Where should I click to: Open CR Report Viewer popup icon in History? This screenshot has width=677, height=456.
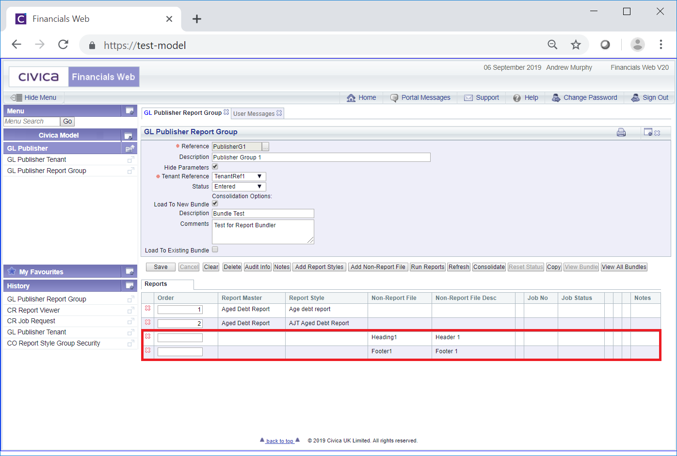(x=130, y=310)
